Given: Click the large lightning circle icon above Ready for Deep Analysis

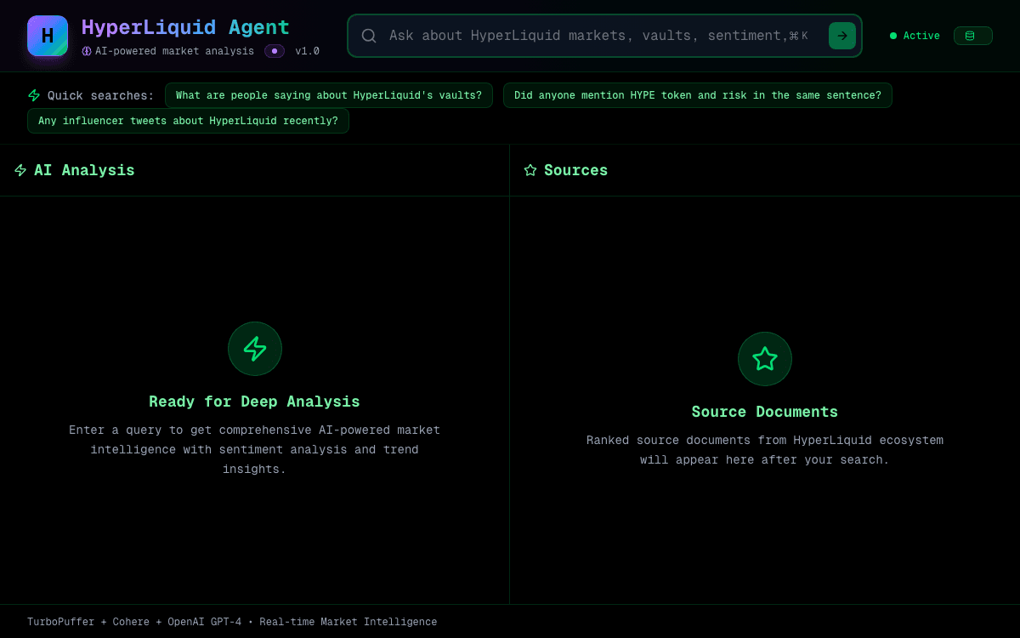Looking at the screenshot, I should coord(255,349).
